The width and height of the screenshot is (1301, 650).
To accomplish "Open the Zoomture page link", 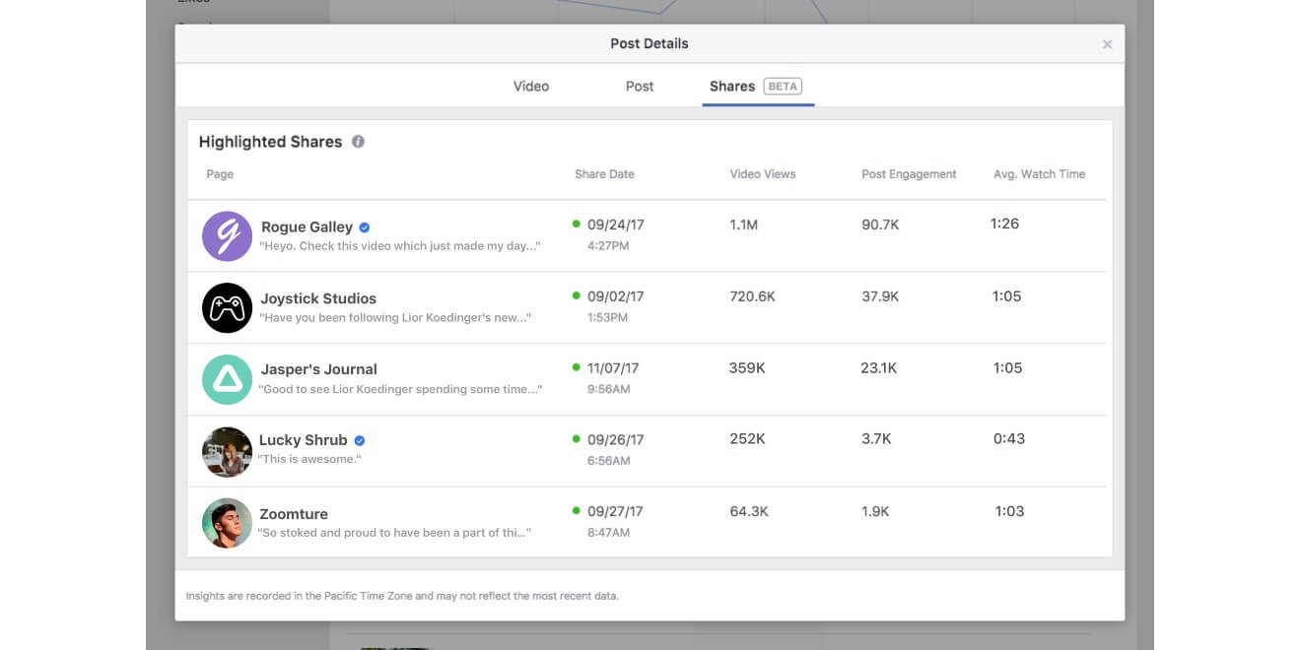I will pyautogui.click(x=294, y=514).
